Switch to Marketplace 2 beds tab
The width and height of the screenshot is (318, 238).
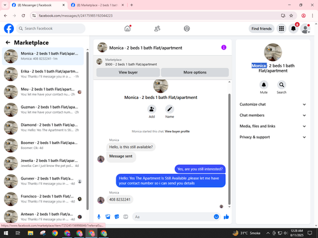tap(97, 5)
